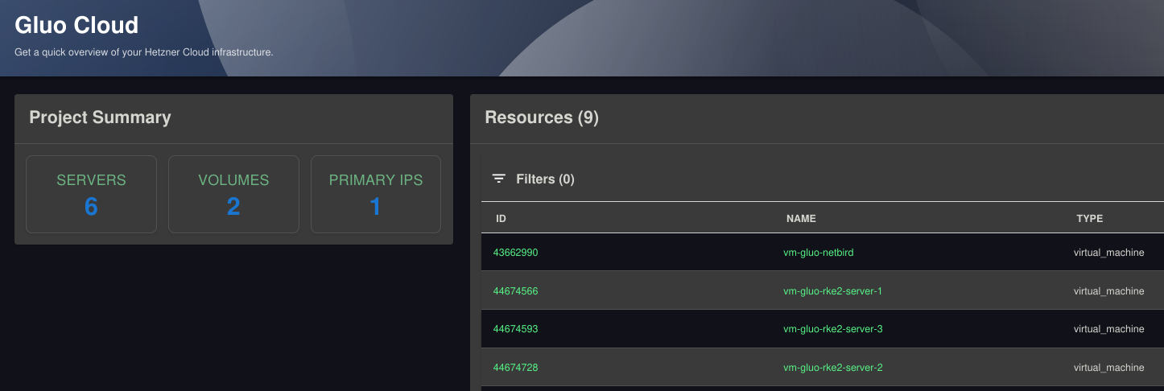Click the Resources (9) heading
The width and height of the screenshot is (1164, 391).
[542, 117]
